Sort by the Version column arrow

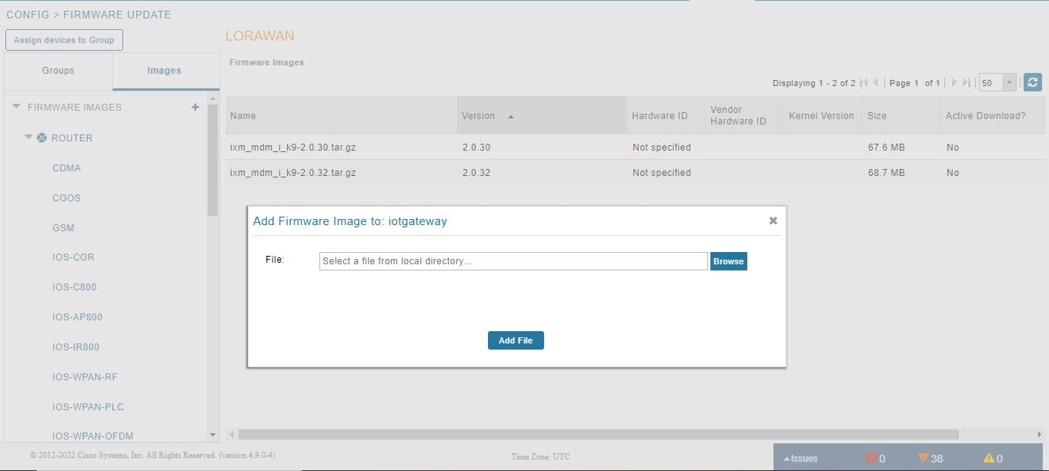[x=511, y=117]
